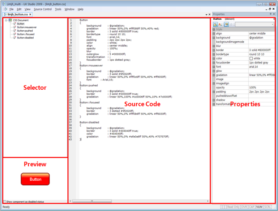Image resolution: width=278 pixels, height=211 pixels.
Task: Pin the Properties panel with pushpin icon
Action: point(271,14)
